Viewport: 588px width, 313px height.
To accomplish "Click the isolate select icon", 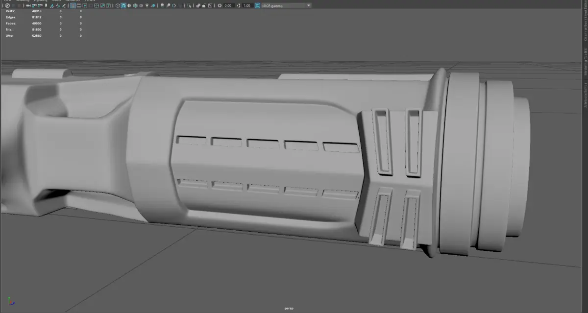I will [x=189, y=5].
